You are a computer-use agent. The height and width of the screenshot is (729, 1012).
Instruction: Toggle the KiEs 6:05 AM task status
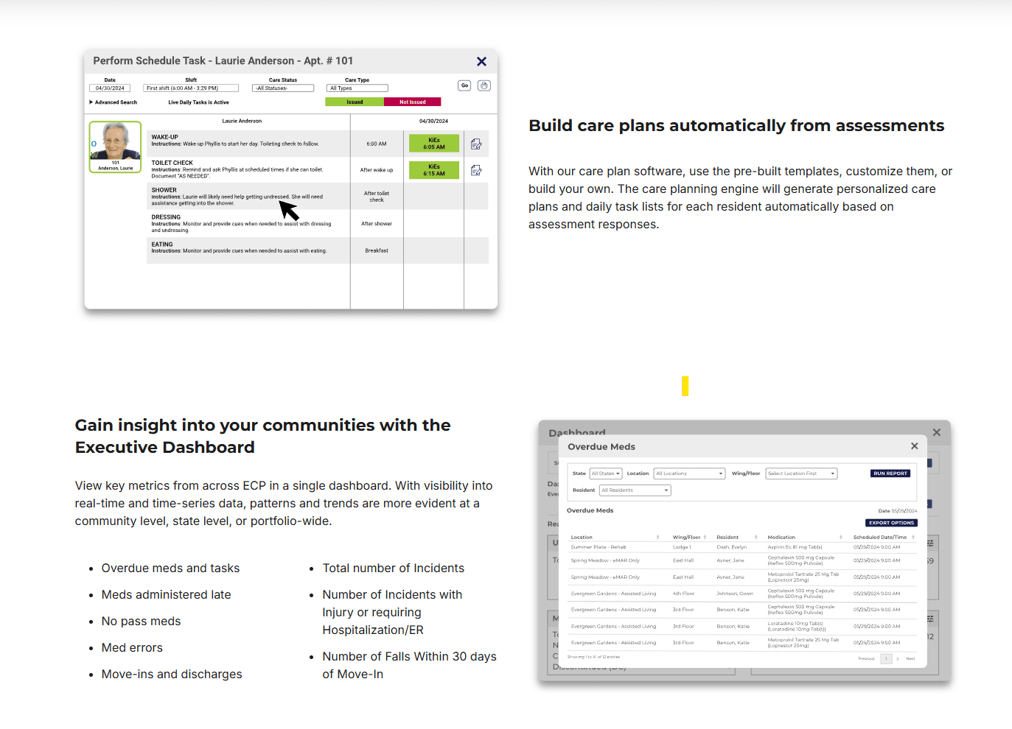tap(434, 144)
